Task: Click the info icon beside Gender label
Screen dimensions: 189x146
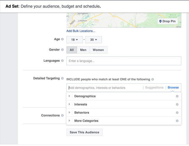Action: click(62, 50)
